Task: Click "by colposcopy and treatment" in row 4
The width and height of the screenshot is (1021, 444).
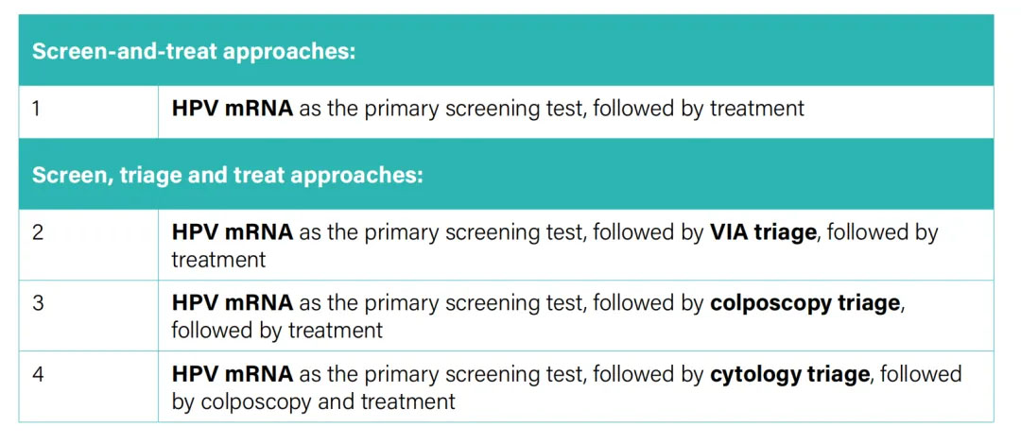Action: 313,401
